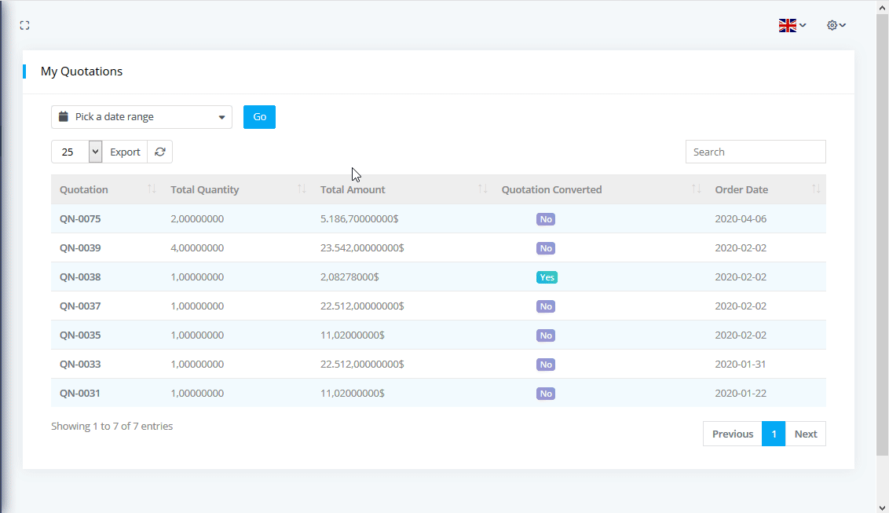Click the Yes badge for QN-0038
Image resolution: width=889 pixels, height=513 pixels.
point(547,277)
